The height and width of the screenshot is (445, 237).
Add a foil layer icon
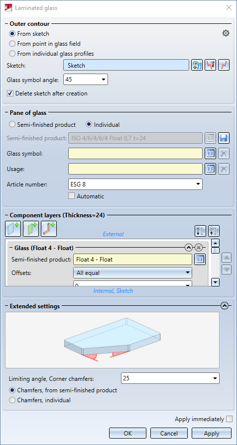(x=31, y=229)
